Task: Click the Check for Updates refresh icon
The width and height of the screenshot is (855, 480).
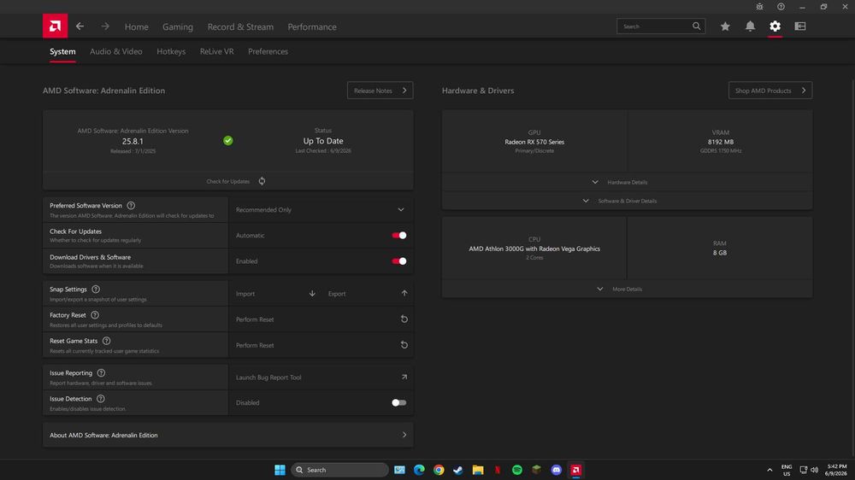Action: pos(262,181)
